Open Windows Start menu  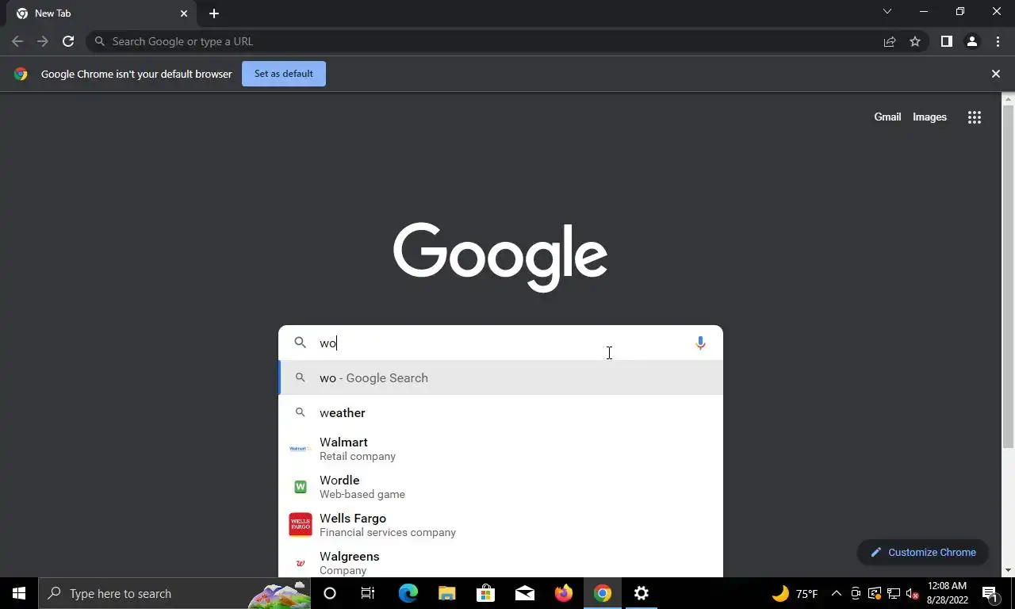(19, 593)
